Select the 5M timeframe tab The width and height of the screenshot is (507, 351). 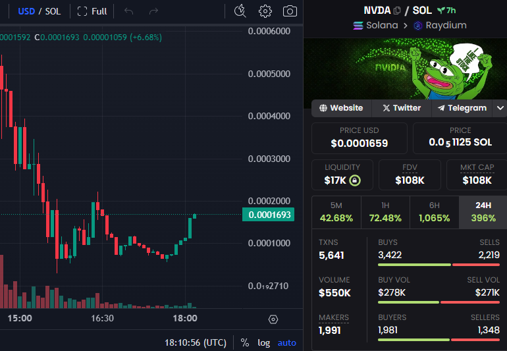point(336,212)
